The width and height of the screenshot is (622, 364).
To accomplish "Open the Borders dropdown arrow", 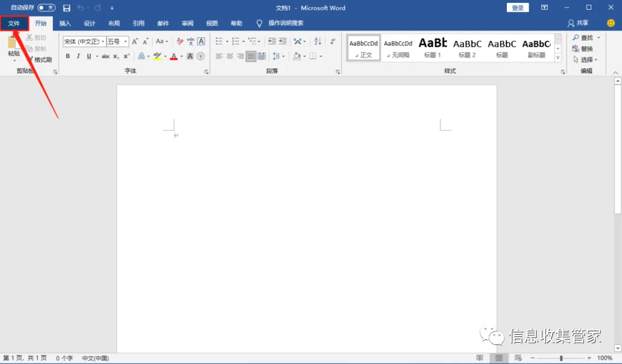I will (x=321, y=56).
